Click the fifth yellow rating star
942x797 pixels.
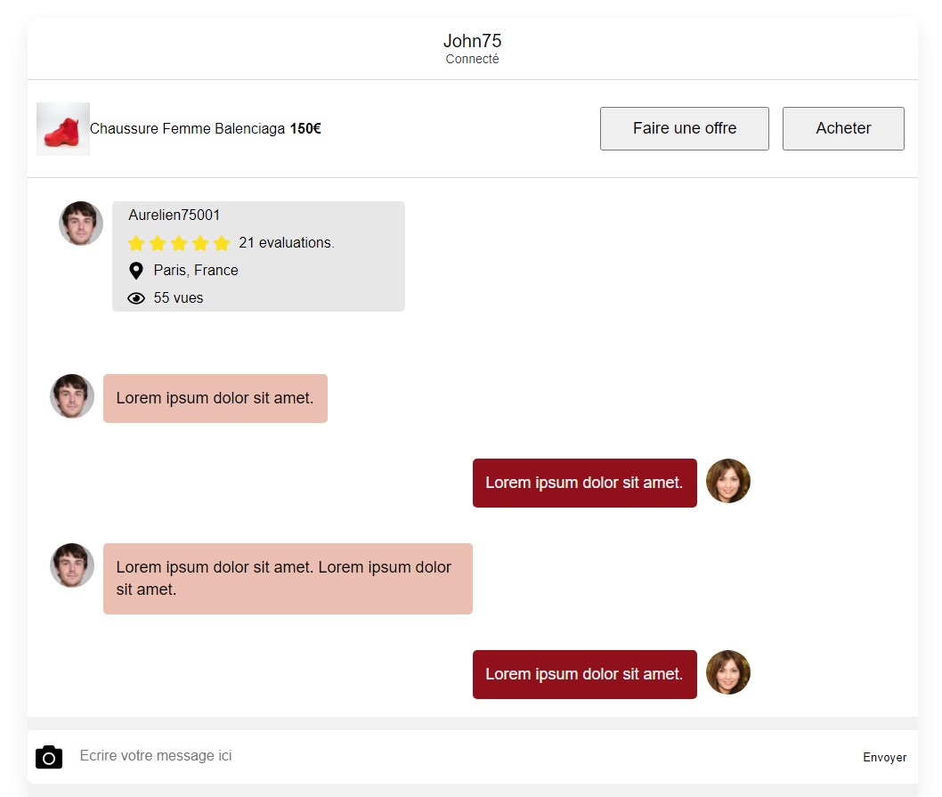click(x=223, y=242)
